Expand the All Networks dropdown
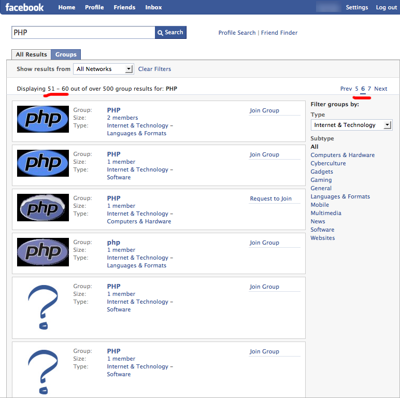The height and width of the screenshot is (398, 400). click(103, 69)
